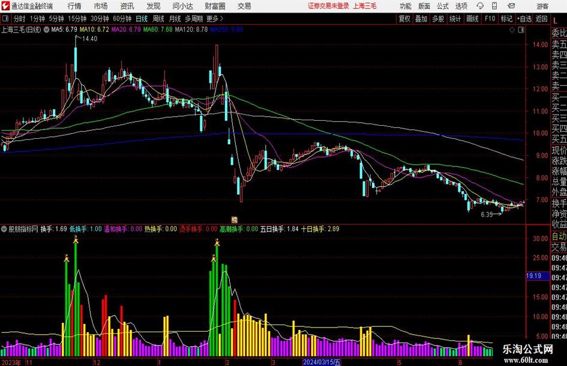The width and height of the screenshot is (567, 366).
Task: Open the 财富圈 menu
Action: (215, 6)
